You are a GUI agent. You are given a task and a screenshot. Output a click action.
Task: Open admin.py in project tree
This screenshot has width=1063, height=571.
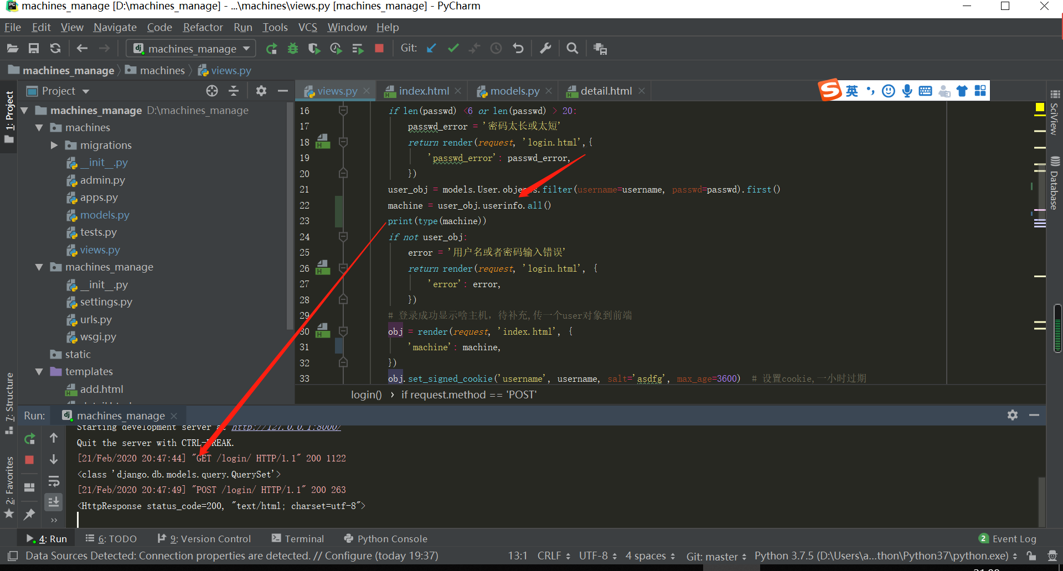click(102, 180)
